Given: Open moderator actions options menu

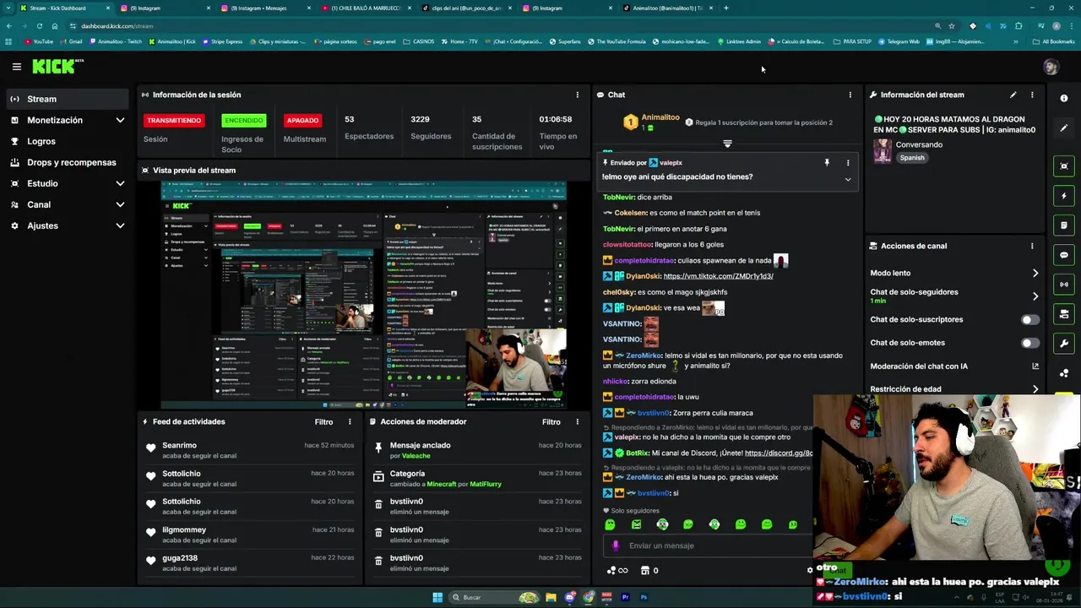Looking at the screenshot, I should coord(578,421).
